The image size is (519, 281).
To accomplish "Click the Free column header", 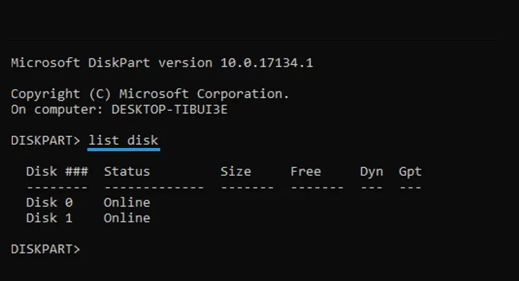I will (x=306, y=171).
